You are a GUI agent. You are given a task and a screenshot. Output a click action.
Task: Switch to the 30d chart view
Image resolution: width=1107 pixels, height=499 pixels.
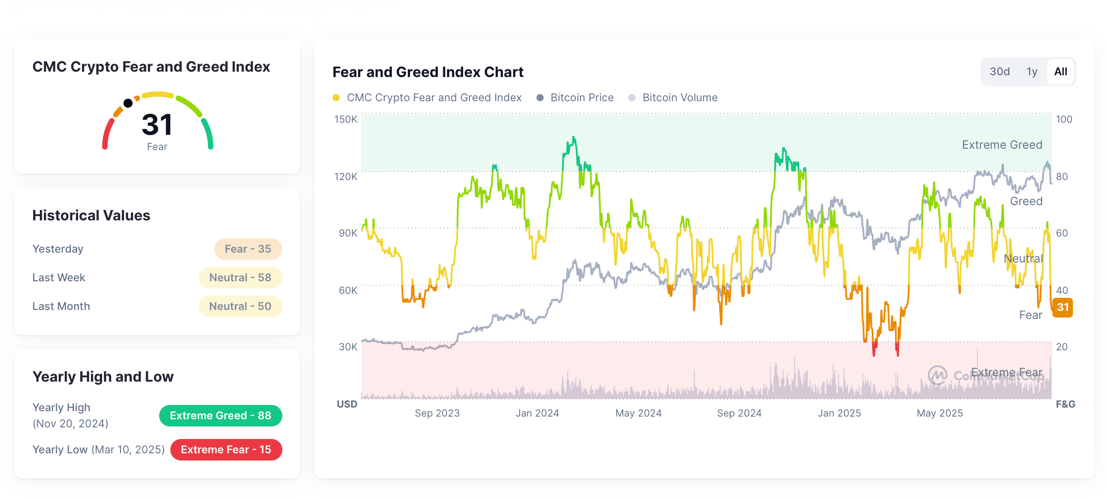1000,71
